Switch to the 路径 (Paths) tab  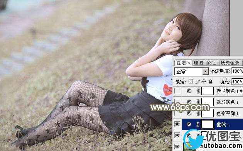point(212,63)
